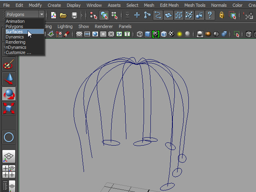This screenshot has width=256, height=192.
Task: Choose nDynamics from the menu set list
Action: (25, 47)
